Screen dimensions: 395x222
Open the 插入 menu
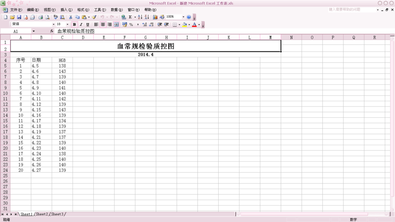(66, 10)
